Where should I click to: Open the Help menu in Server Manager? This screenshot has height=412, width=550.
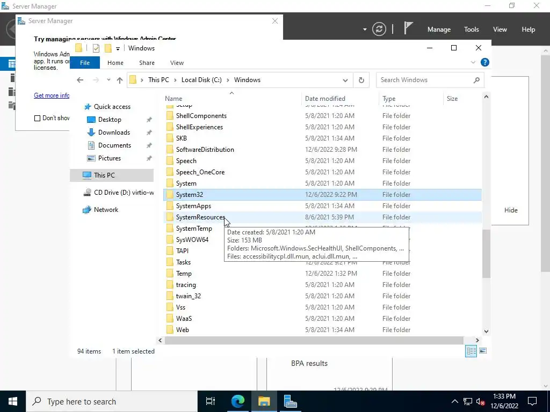coord(529,30)
